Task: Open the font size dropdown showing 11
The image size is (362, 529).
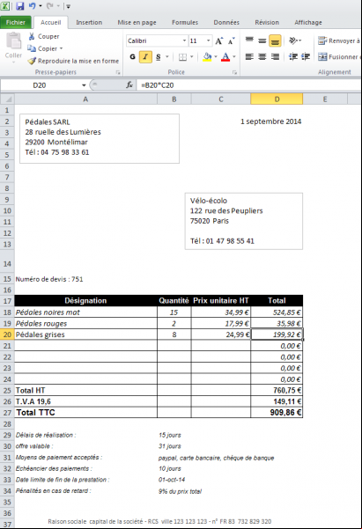Action: pyautogui.click(x=209, y=40)
